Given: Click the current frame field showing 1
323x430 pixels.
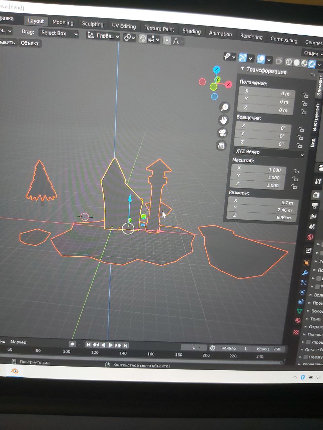Looking at the screenshot, I should pos(194,347).
